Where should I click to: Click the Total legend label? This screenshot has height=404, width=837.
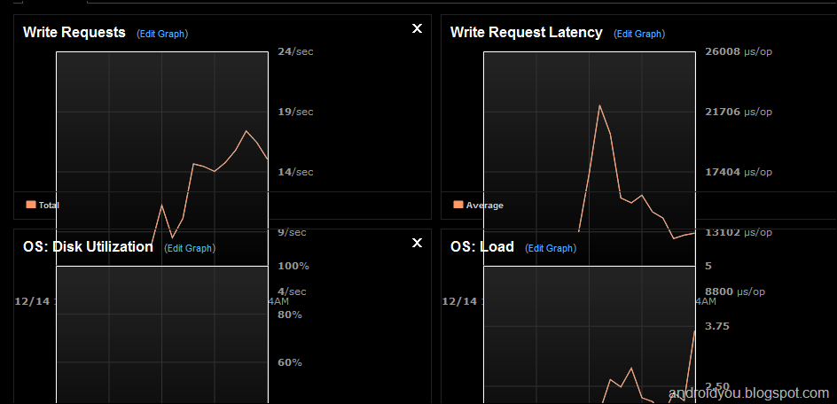49,205
